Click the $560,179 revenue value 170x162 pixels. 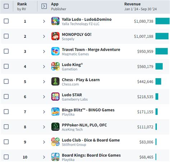[x=145, y=67]
